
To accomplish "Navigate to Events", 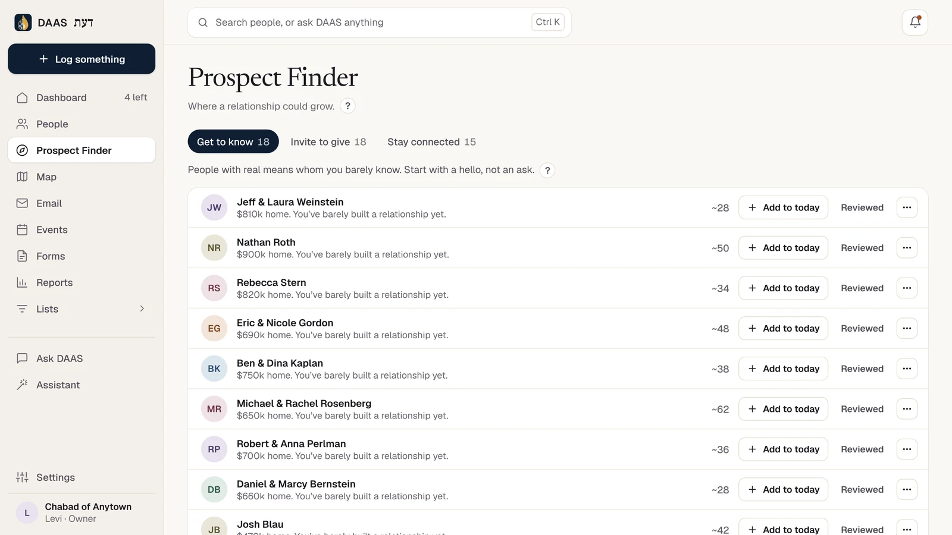I will tap(82, 229).
